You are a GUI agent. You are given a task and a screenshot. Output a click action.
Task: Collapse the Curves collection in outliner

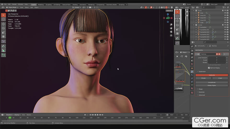(194, 25)
